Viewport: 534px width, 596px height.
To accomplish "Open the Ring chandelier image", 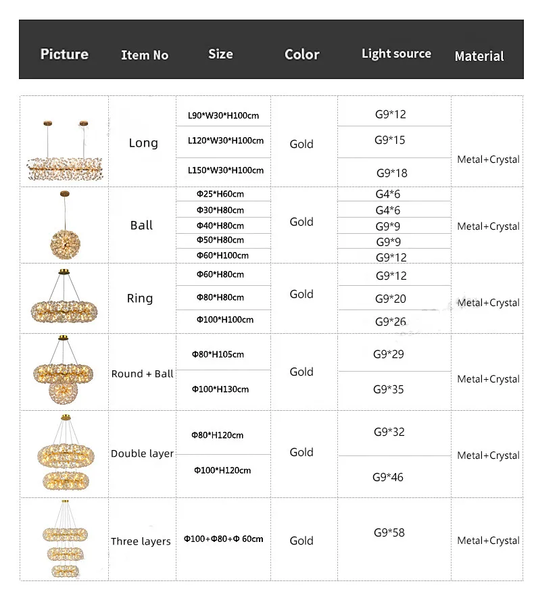I will pyautogui.click(x=65, y=300).
